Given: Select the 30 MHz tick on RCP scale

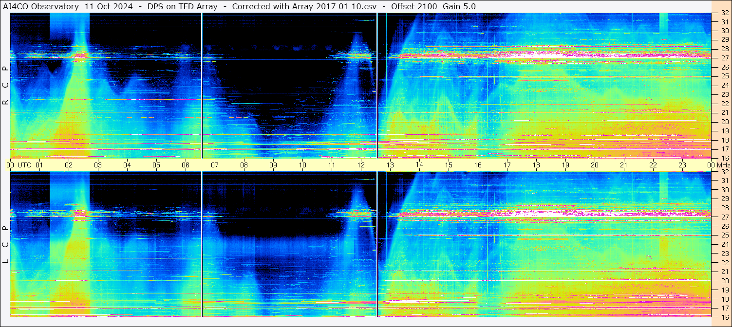Looking at the screenshot, I should pos(725,31).
